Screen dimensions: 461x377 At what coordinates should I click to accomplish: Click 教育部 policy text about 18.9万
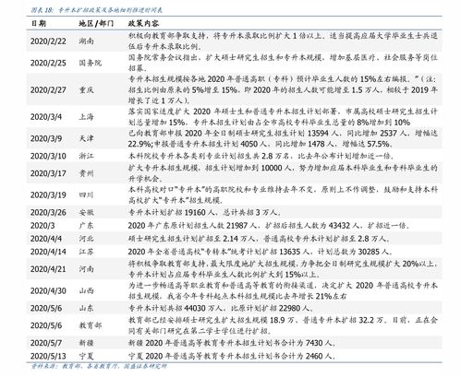pos(283,325)
